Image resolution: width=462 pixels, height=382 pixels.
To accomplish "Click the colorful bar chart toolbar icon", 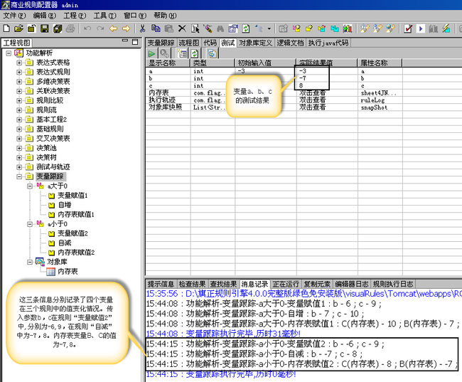I will tap(348, 28).
